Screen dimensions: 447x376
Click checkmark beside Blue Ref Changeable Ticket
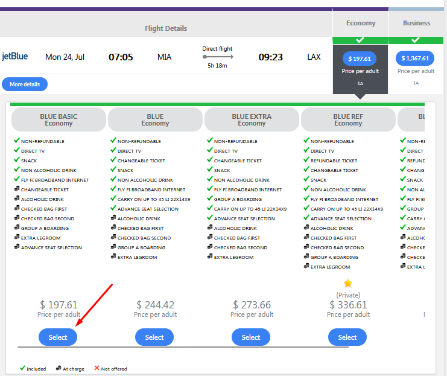(306, 170)
